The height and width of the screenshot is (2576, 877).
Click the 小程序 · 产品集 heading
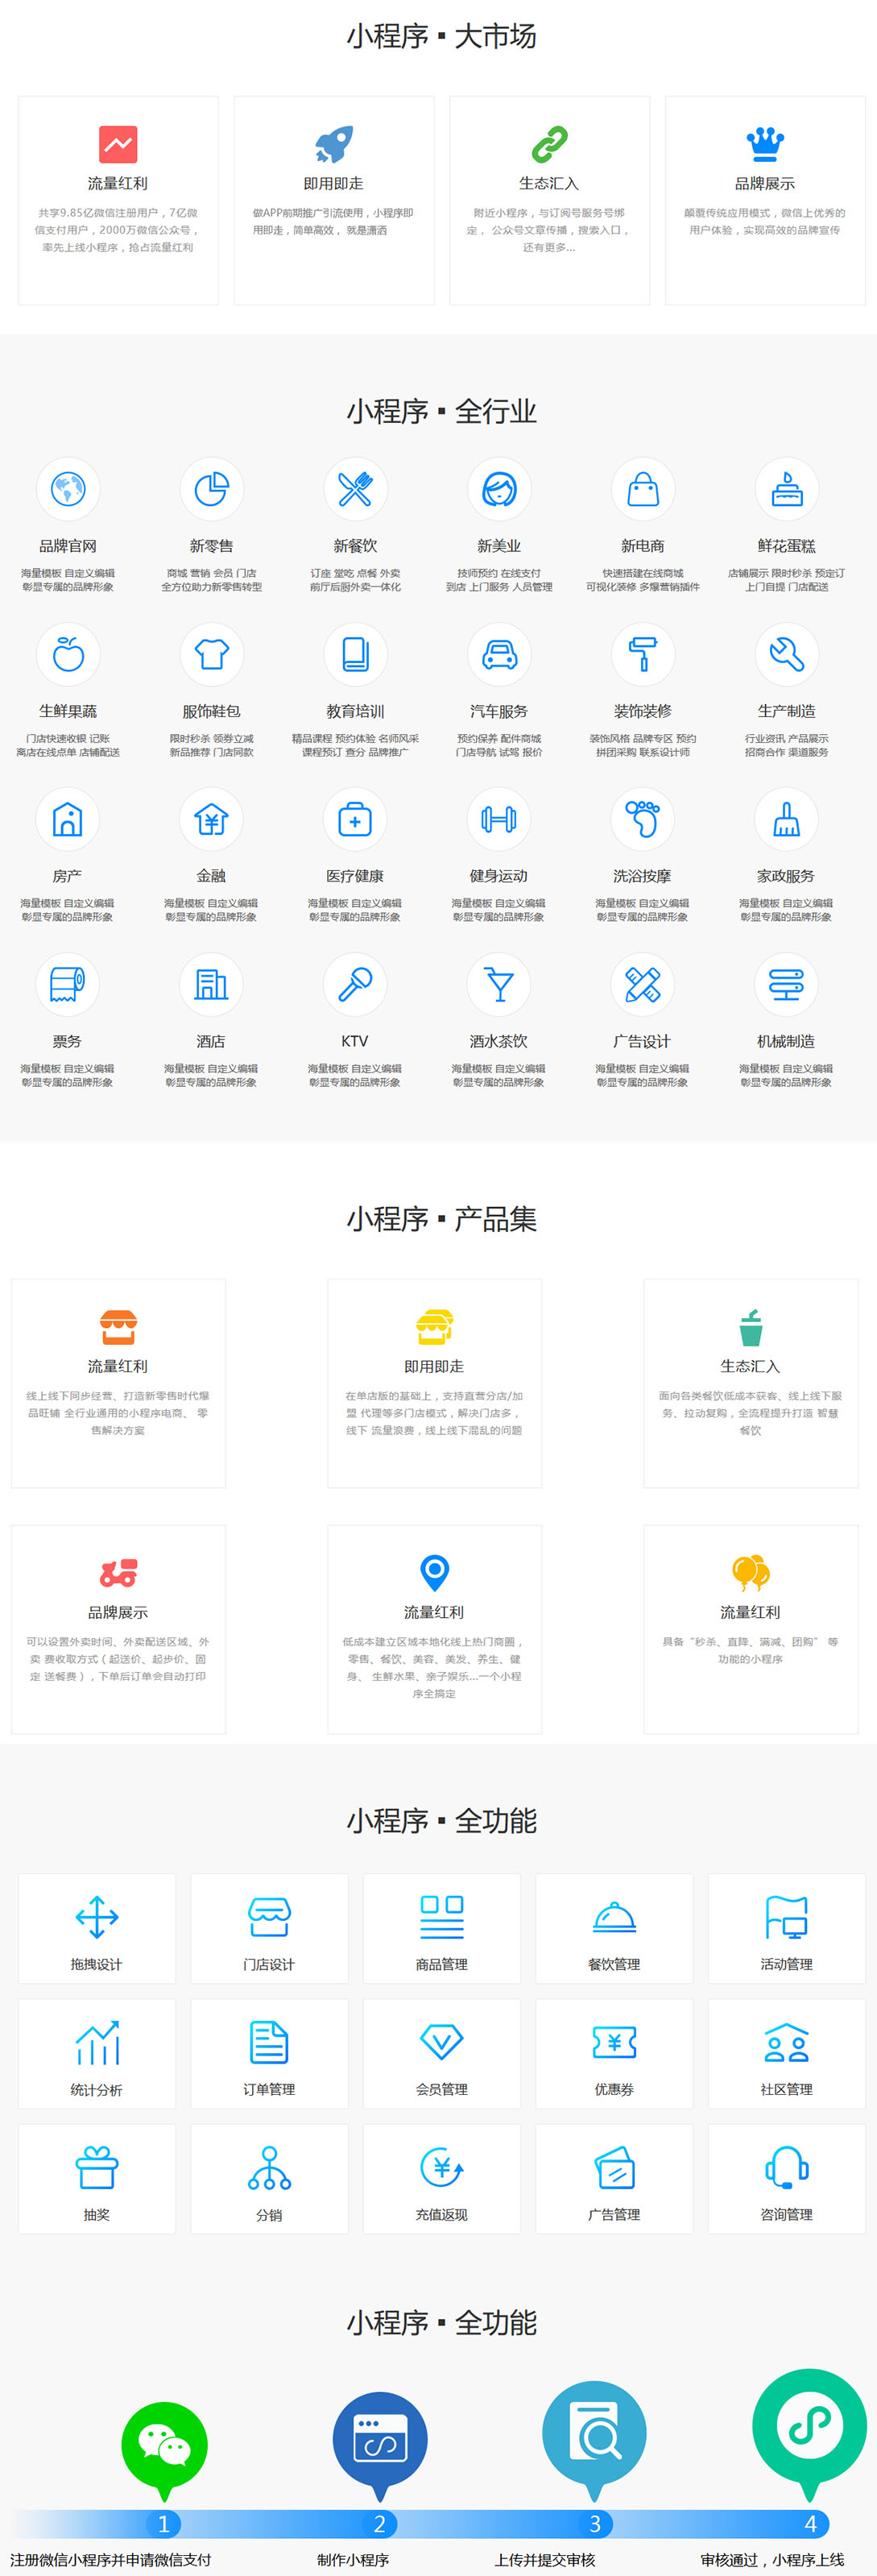tap(441, 1218)
